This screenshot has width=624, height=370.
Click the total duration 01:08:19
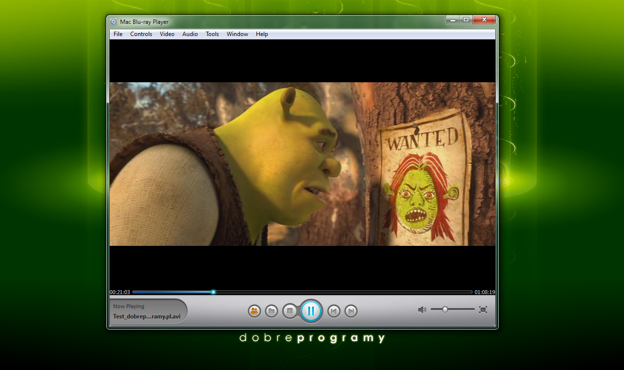[x=485, y=293]
